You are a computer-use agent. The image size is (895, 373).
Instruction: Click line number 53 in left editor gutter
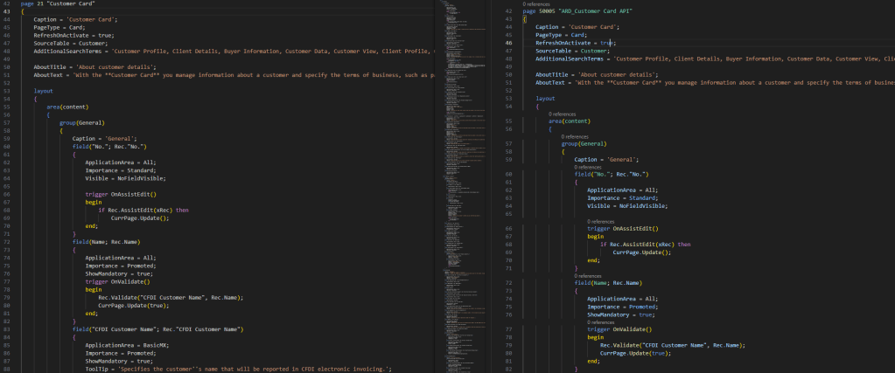pos(6,91)
